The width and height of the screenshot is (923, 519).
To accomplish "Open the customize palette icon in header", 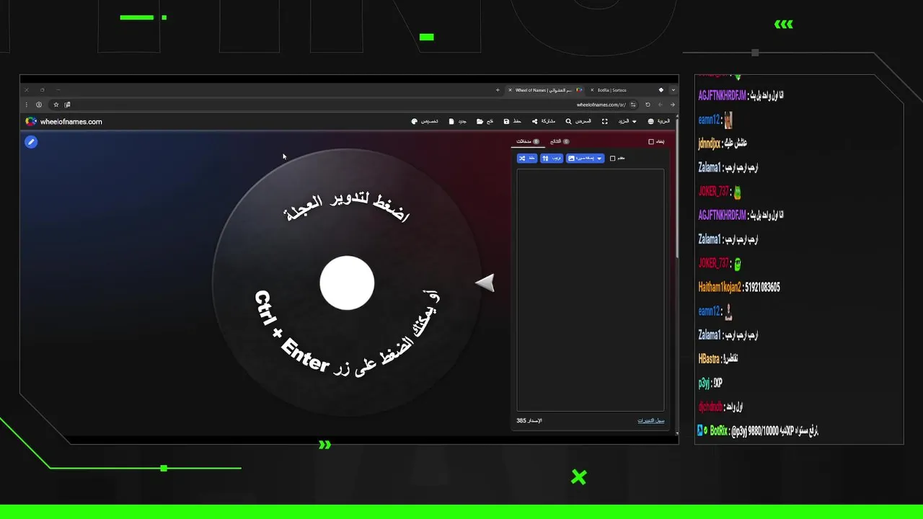I will pyautogui.click(x=414, y=121).
